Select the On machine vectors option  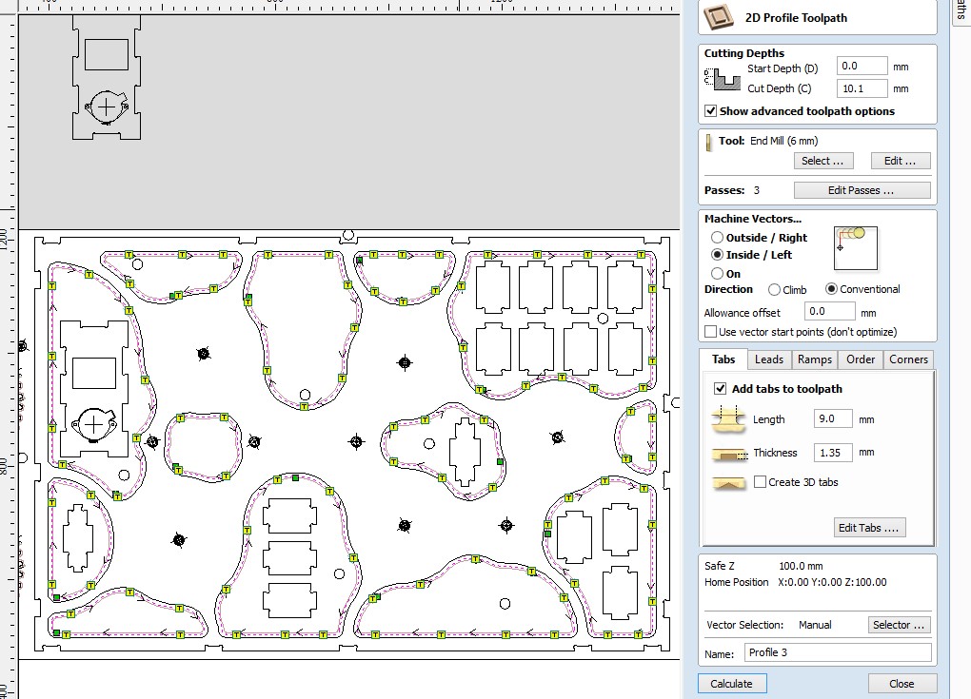[x=717, y=273]
